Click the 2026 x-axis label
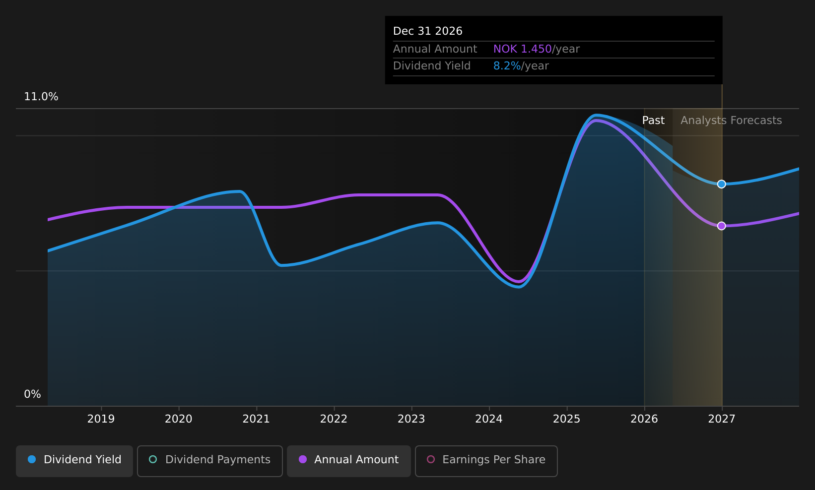This screenshot has width=815, height=490. point(644,419)
